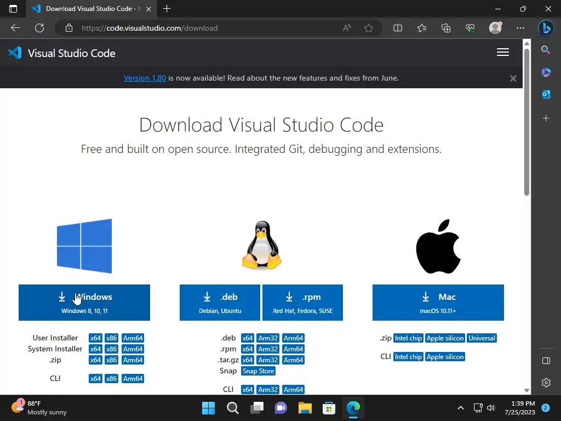561x421 pixels.
Task: Choose Linux .tar.gz x64 download
Action: pyautogui.click(x=247, y=360)
